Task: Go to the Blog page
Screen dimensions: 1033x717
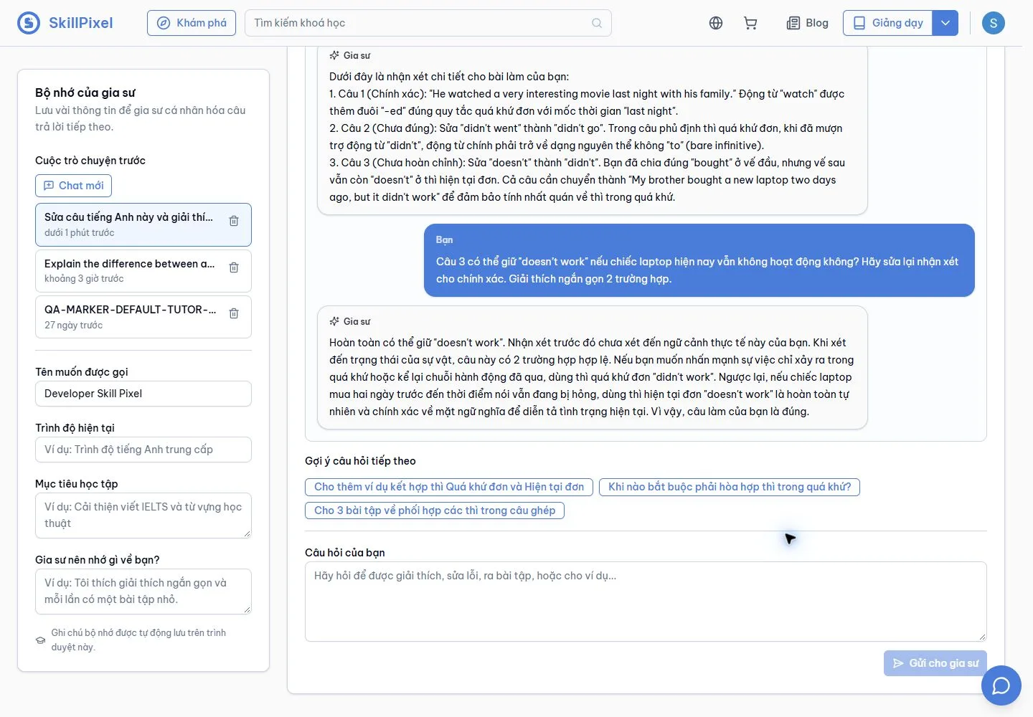Action: pos(808,23)
